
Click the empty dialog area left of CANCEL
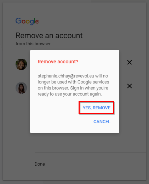pyautogui.click(x=61, y=122)
